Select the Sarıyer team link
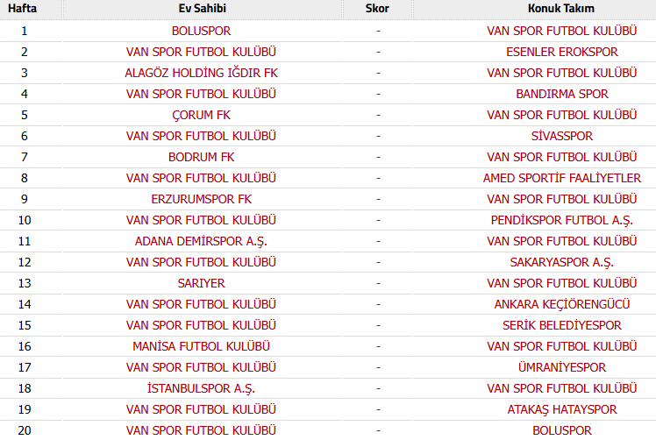The height and width of the screenshot is (440, 656). click(201, 283)
